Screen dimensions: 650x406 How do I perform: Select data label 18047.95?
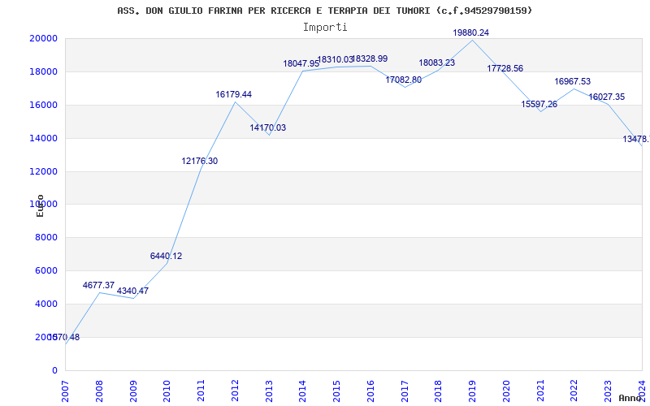tap(301, 64)
